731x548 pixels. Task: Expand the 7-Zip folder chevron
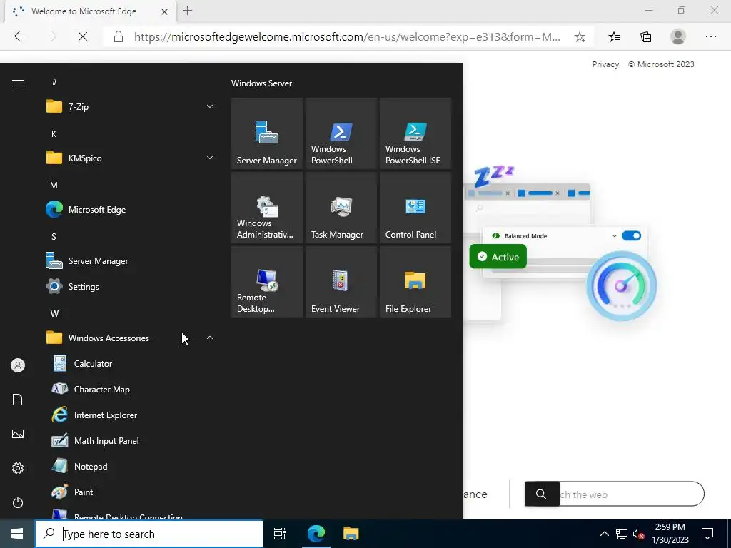(x=210, y=106)
